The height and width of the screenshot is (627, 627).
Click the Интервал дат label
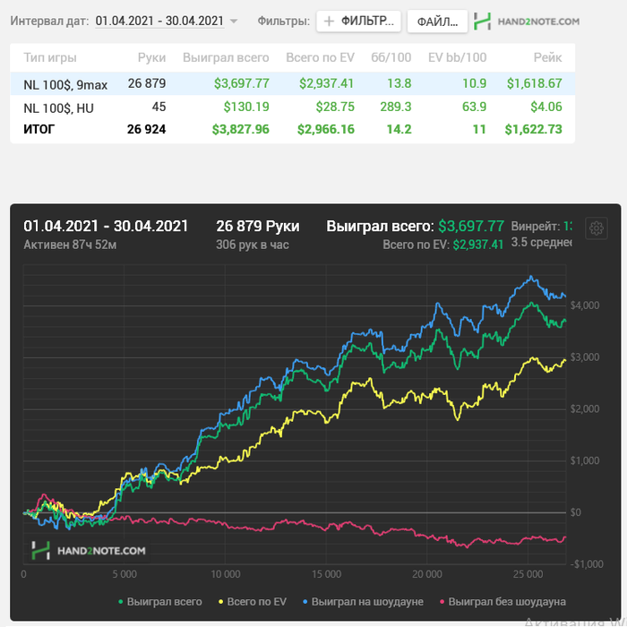point(49,21)
